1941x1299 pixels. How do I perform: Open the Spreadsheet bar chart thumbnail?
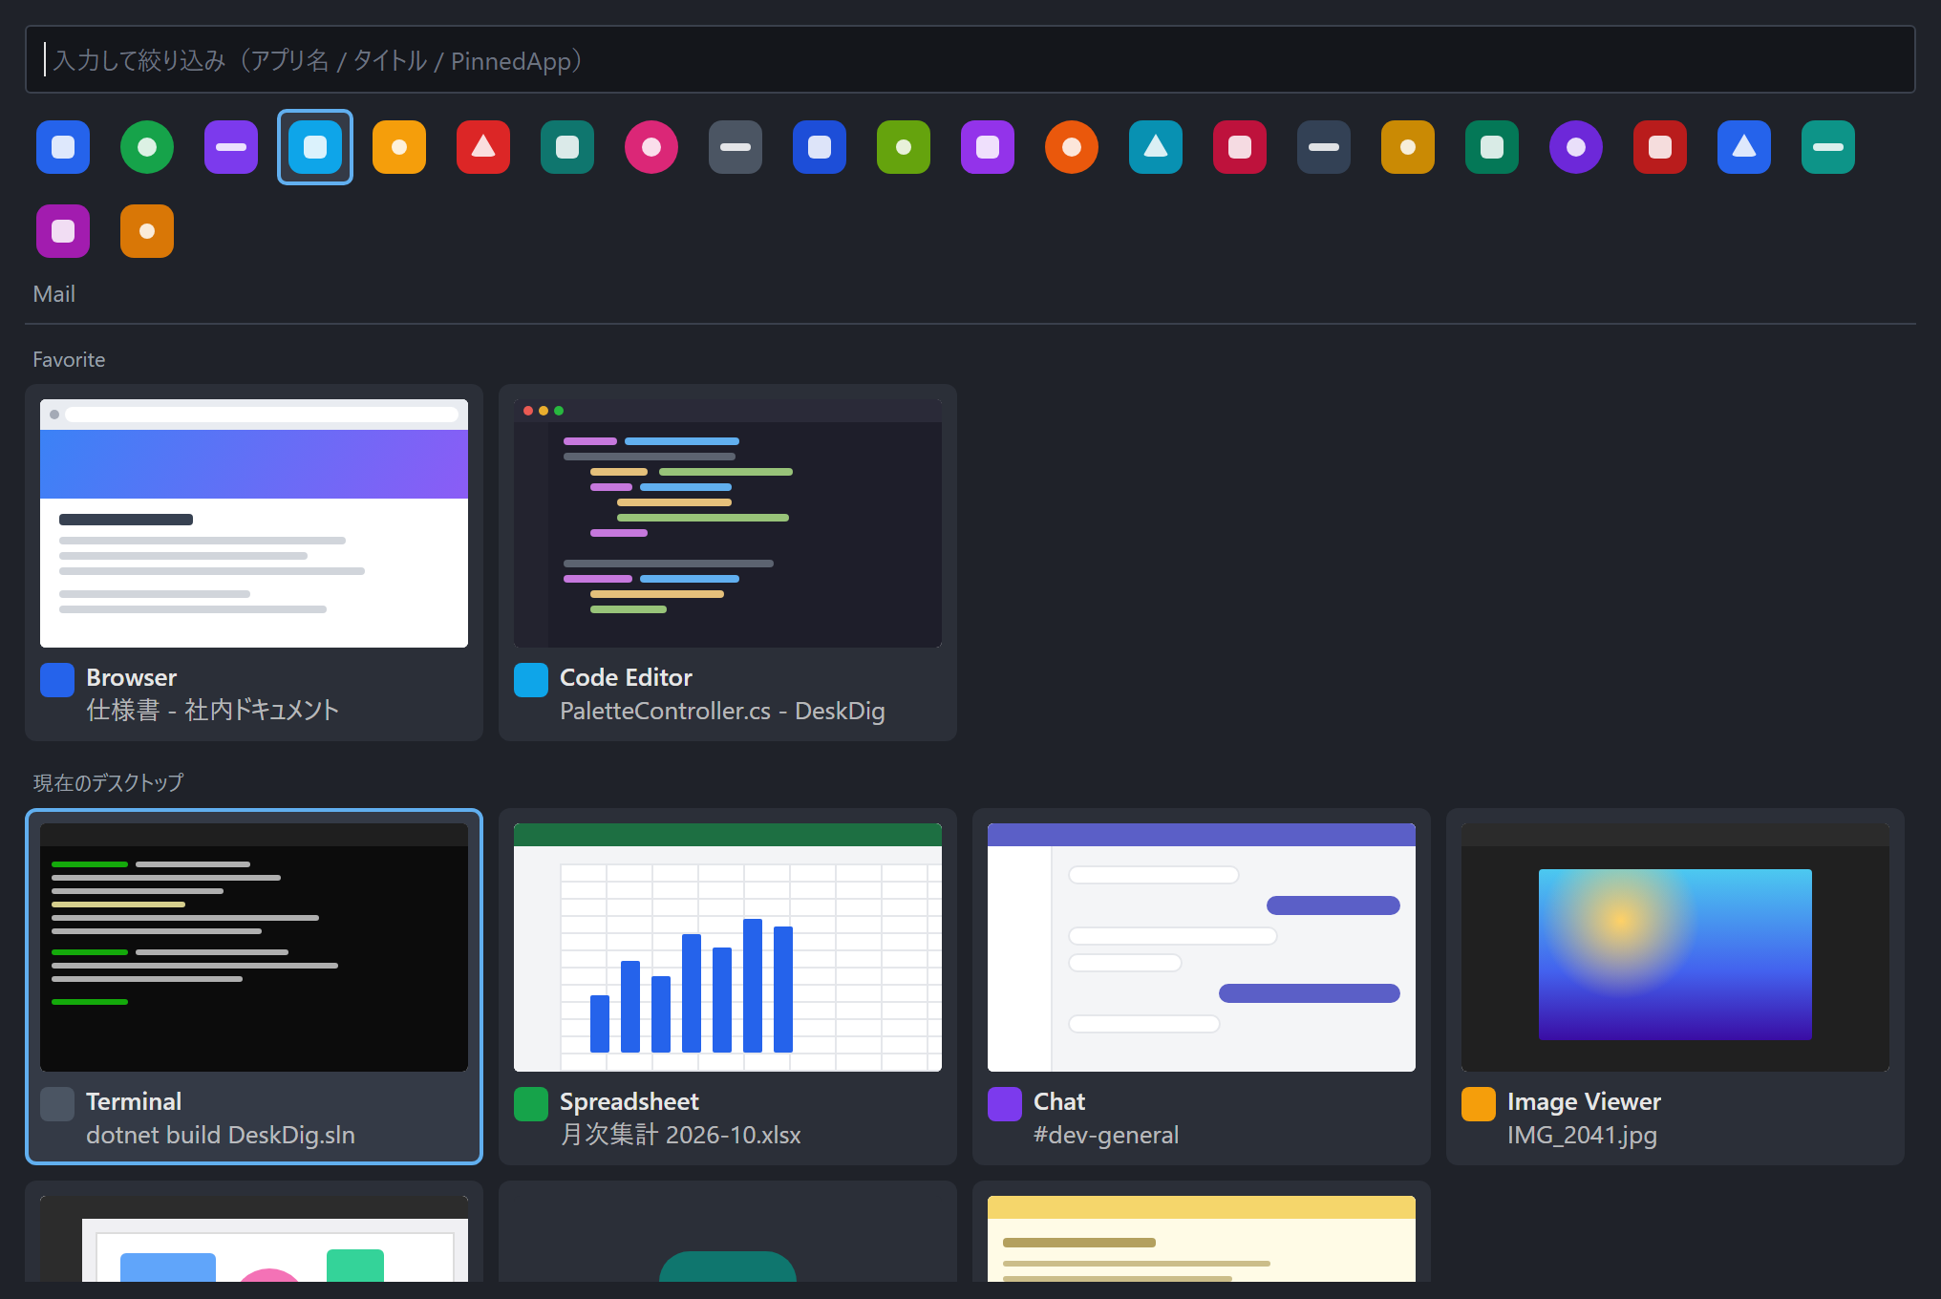pyautogui.click(x=728, y=948)
